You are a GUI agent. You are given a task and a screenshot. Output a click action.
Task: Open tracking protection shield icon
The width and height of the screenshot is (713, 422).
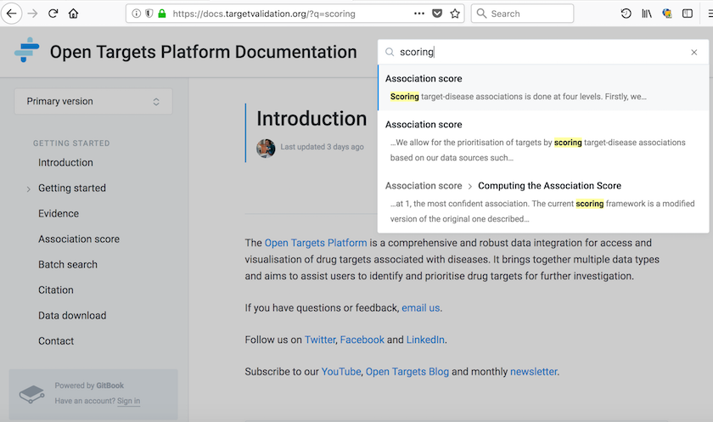click(149, 14)
